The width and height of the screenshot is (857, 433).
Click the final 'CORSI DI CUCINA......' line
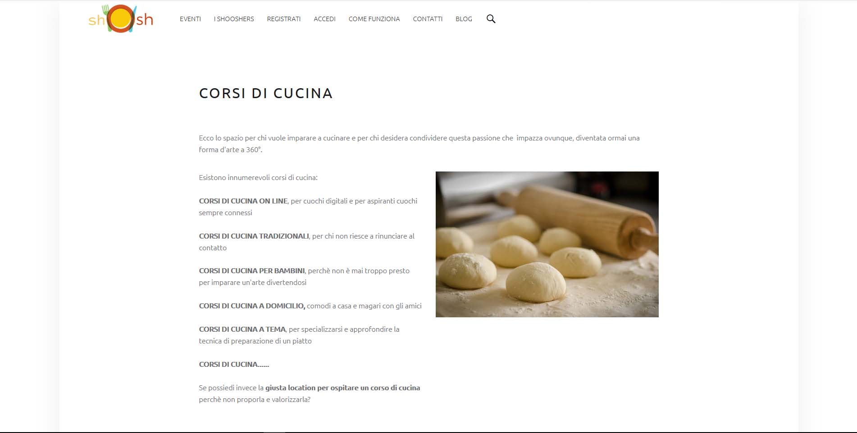[x=234, y=365]
